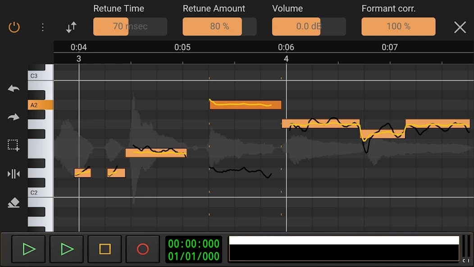The width and height of the screenshot is (474, 267).
Task: Enable the second Play transport button
Action: click(66, 249)
